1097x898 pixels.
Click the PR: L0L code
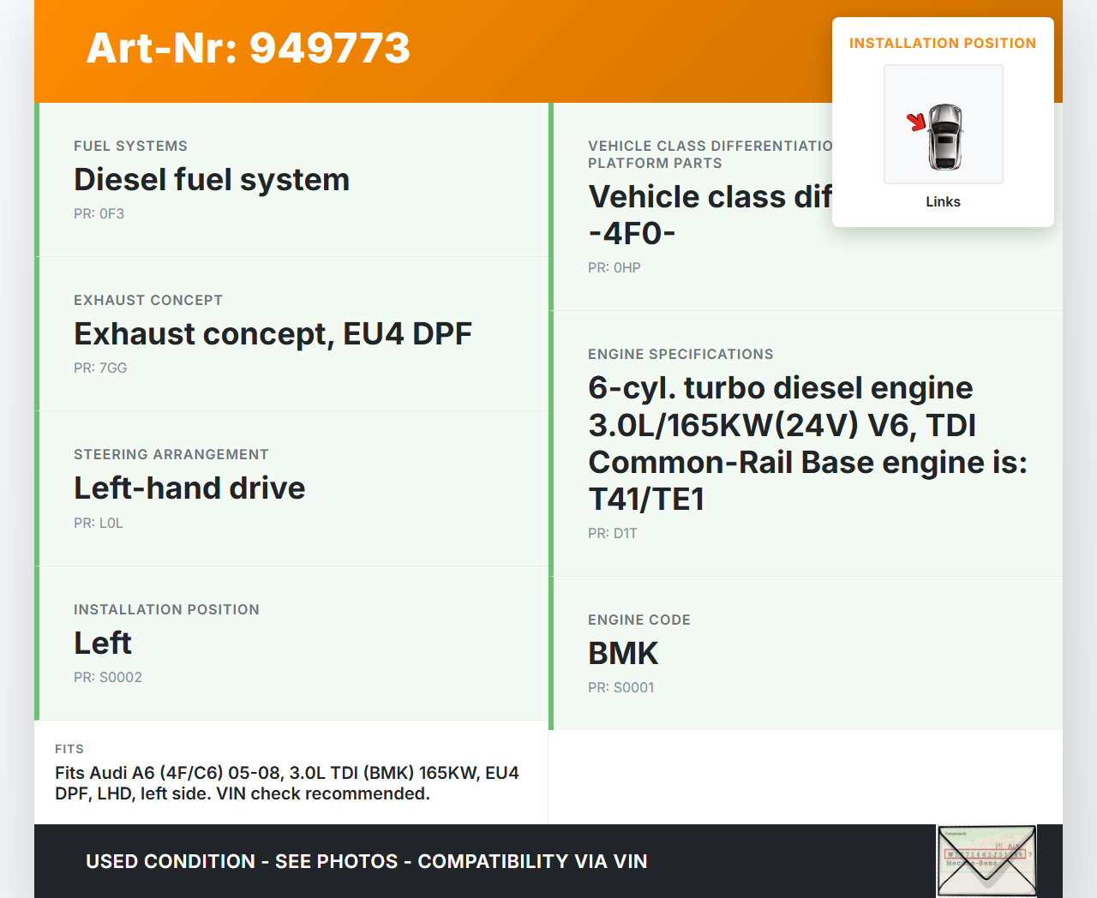click(x=99, y=524)
